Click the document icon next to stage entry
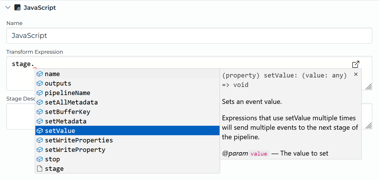Image resolution: width=379 pixels, height=180 pixels. pyautogui.click(x=40, y=169)
